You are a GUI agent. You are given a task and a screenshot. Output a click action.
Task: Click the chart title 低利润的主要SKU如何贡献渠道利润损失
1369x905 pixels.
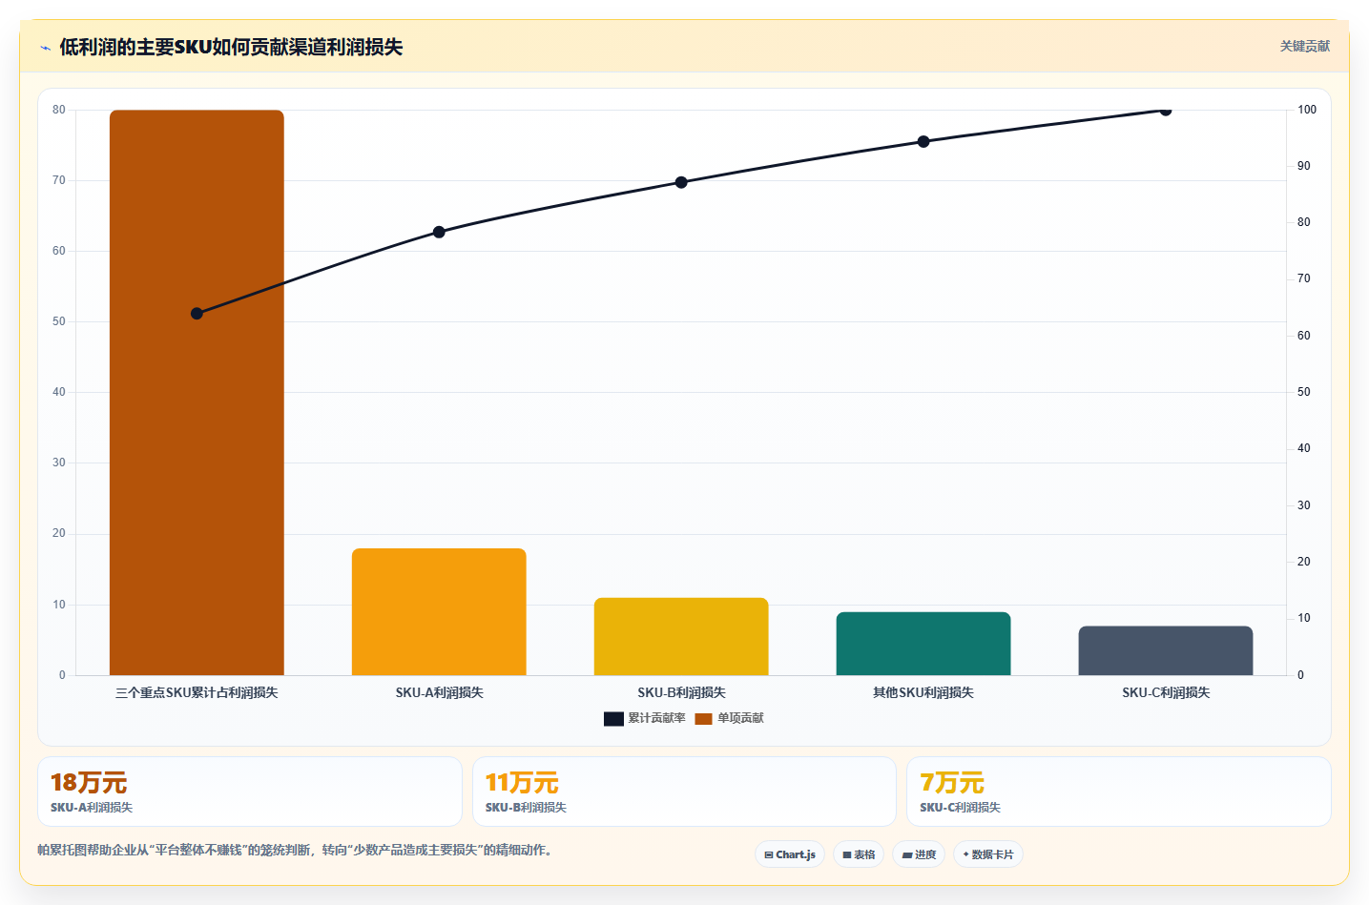(231, 47)
